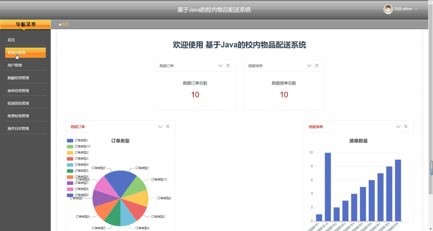Open 首页 in navigation menu

coord(25,40)
